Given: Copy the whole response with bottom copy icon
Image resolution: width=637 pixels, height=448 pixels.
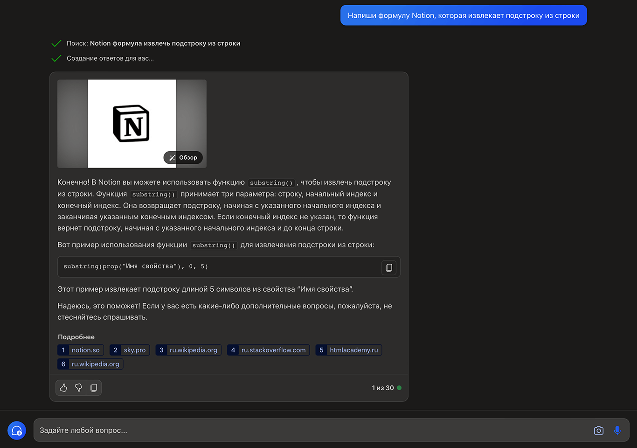Looking at the screenshot, I should (x=94, y=388).
